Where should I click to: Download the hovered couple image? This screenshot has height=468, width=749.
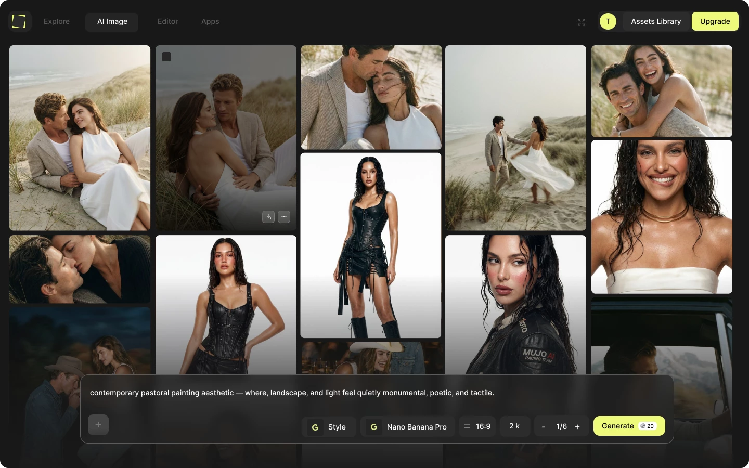pos(268,217)
